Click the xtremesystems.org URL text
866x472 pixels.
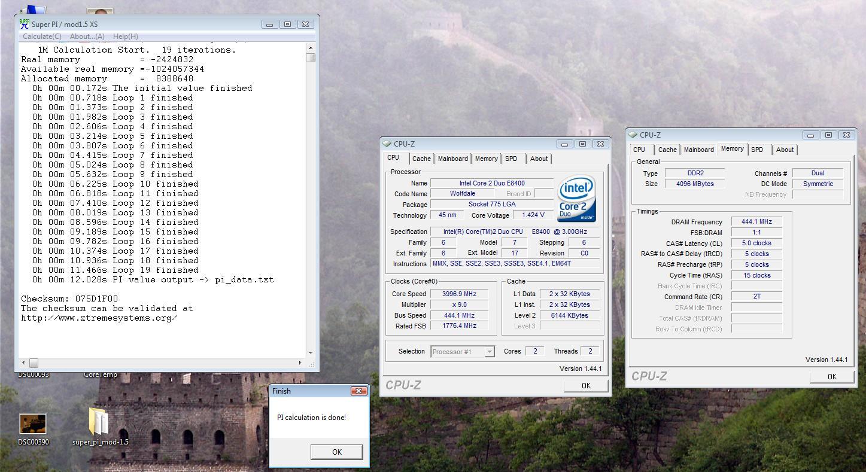click(x=99, y=318)
